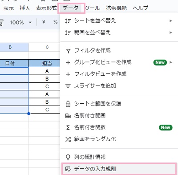Apply yen currency format
178x175 pixels.
point(44,22)
